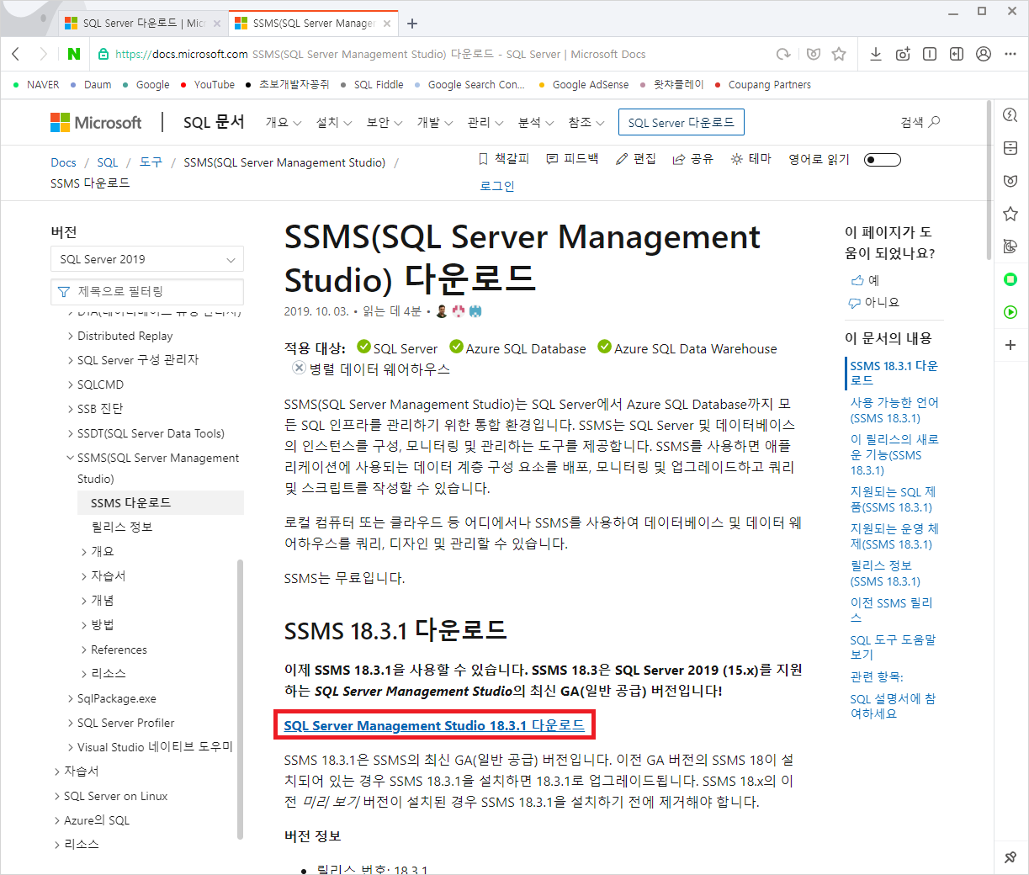1029x875 pixels.
Task: Open bookmarks star in the right sidebar
Action: coord(1010,214)
